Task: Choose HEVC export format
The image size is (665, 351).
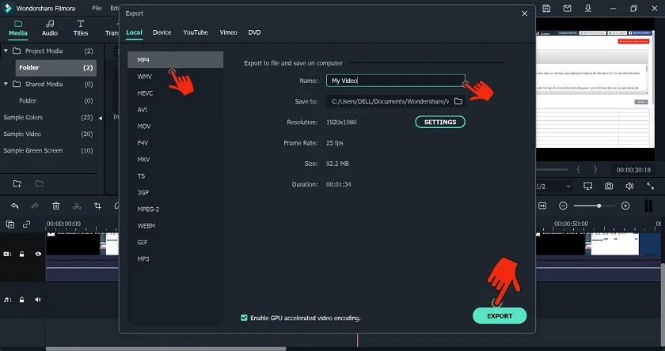Action: click(x=175, y=92)
